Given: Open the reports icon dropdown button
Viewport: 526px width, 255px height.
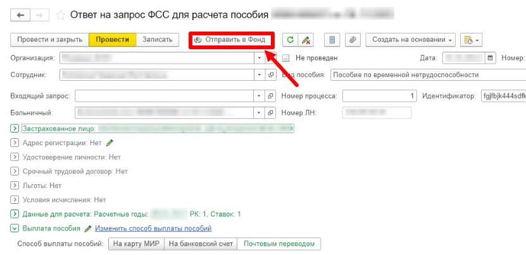Looking at the screenshot, I should pos(472,40).
